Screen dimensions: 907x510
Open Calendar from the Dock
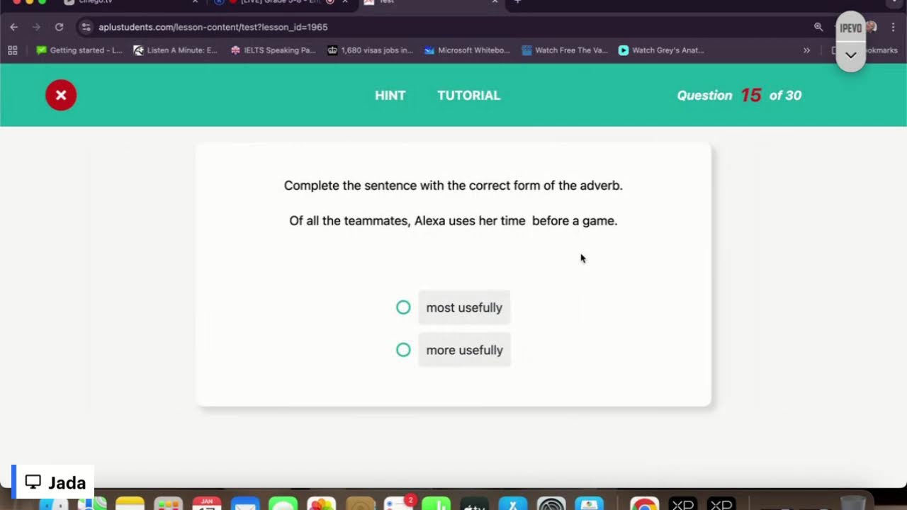(207, 504)
